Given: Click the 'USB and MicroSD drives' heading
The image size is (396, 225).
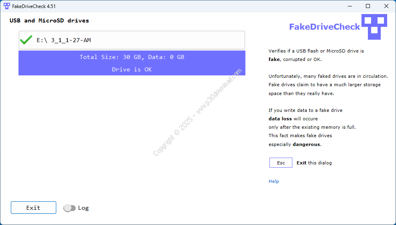Looking at the screenshot, I should tap(49, 20).
